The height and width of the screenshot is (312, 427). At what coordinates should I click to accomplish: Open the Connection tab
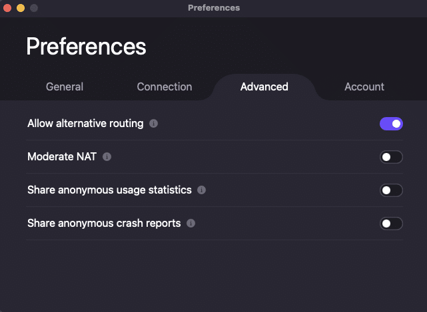165,86
